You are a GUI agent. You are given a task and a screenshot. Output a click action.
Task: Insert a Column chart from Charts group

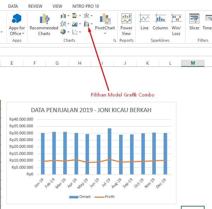coord(63,16)
